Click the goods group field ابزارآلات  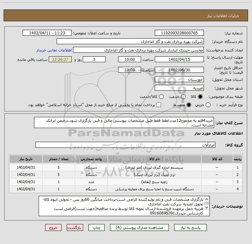[x=125, y=145]
